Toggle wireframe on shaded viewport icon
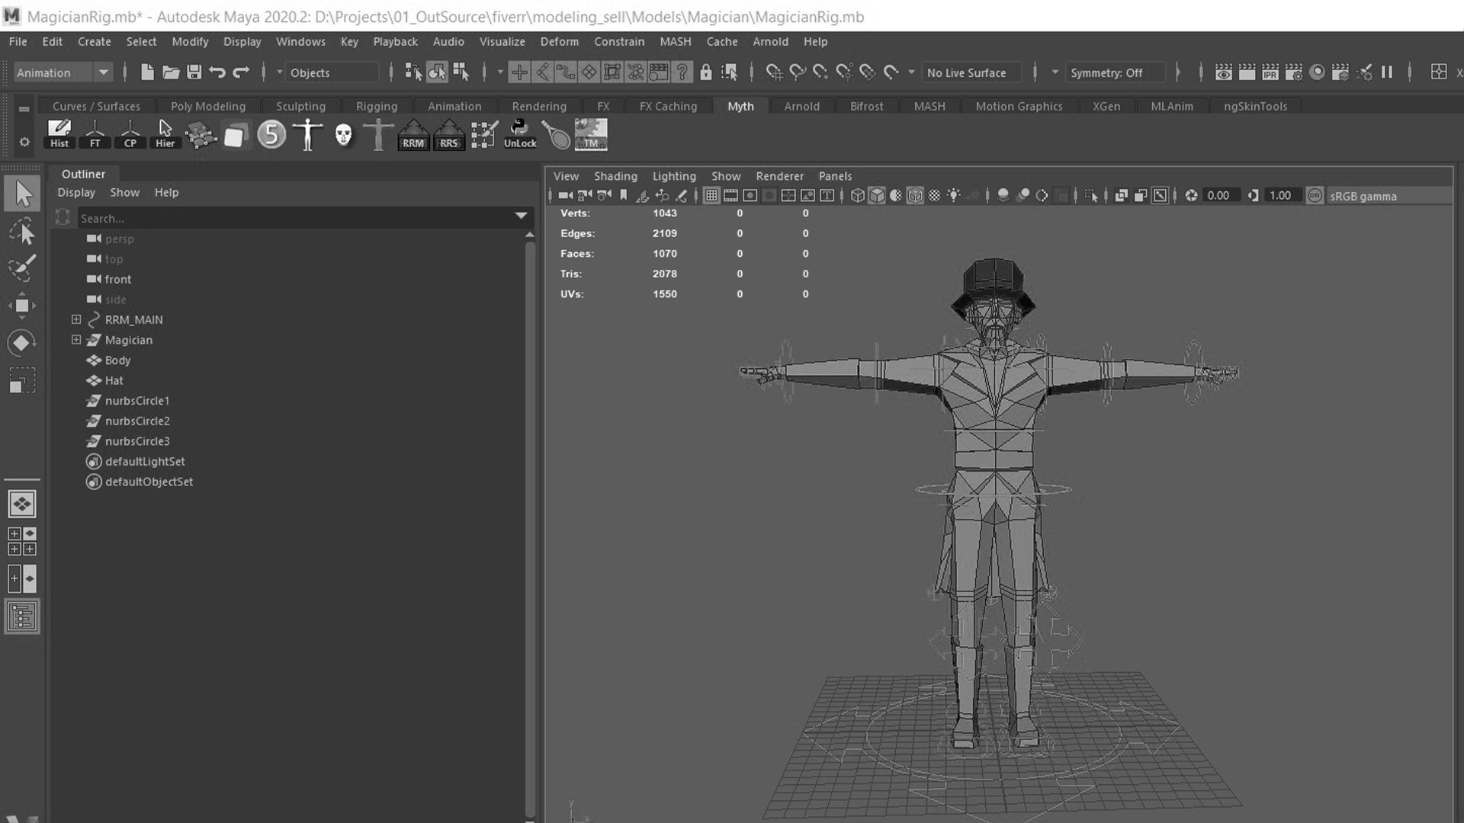 point(915,196)
